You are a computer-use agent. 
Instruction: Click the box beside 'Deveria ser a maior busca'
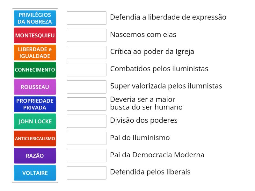point(87,104)
